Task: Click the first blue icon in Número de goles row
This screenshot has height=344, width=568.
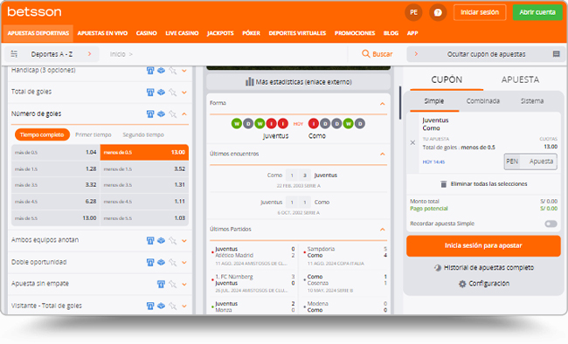Action: pyautogui.click(x=150, y=114)
